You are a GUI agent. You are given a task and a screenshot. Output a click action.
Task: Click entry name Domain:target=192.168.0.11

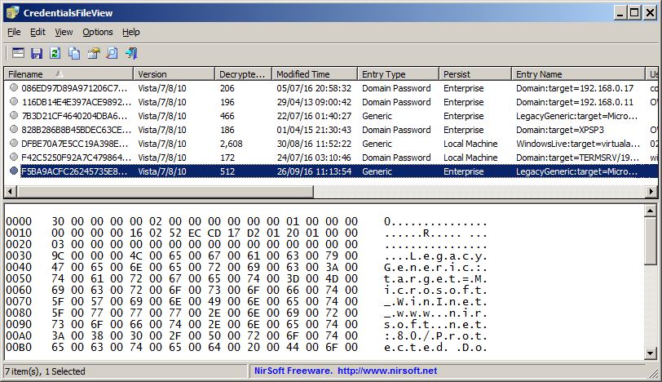[x=575, y=102]
